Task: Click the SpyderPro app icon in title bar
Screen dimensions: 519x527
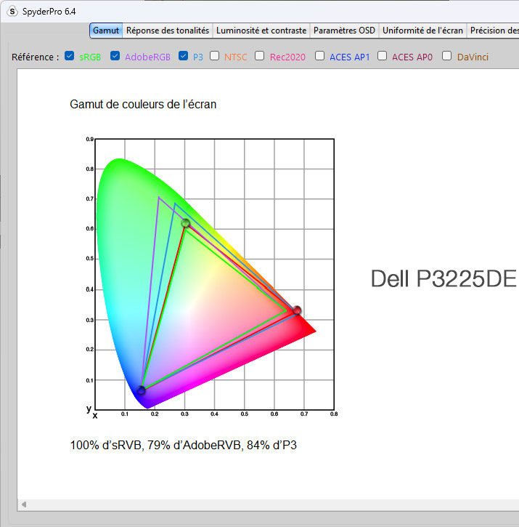Action: [x=12, y=10]
